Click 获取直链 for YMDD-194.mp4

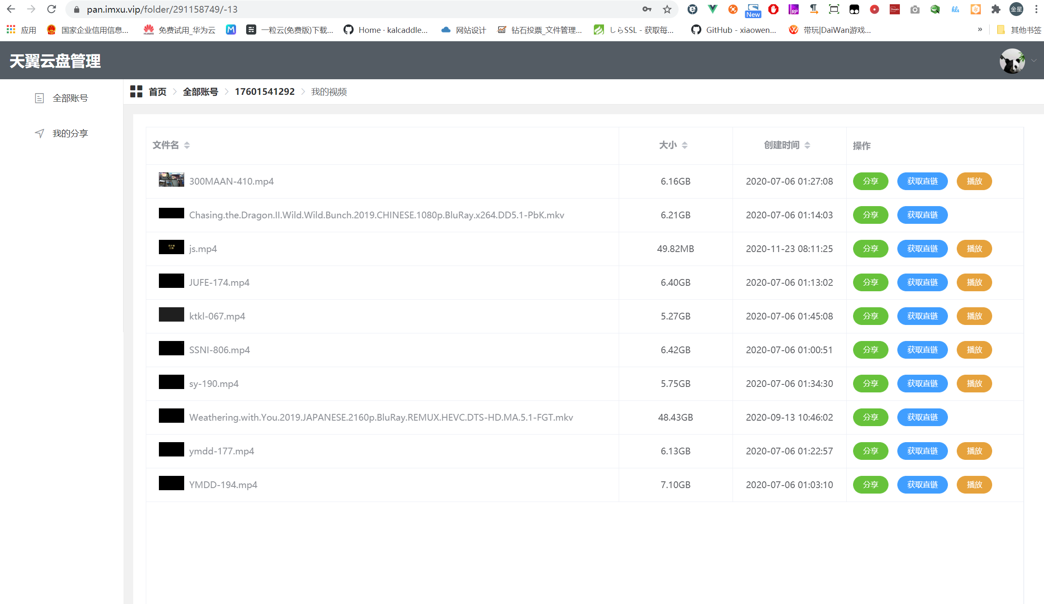(x=922, y=485)
